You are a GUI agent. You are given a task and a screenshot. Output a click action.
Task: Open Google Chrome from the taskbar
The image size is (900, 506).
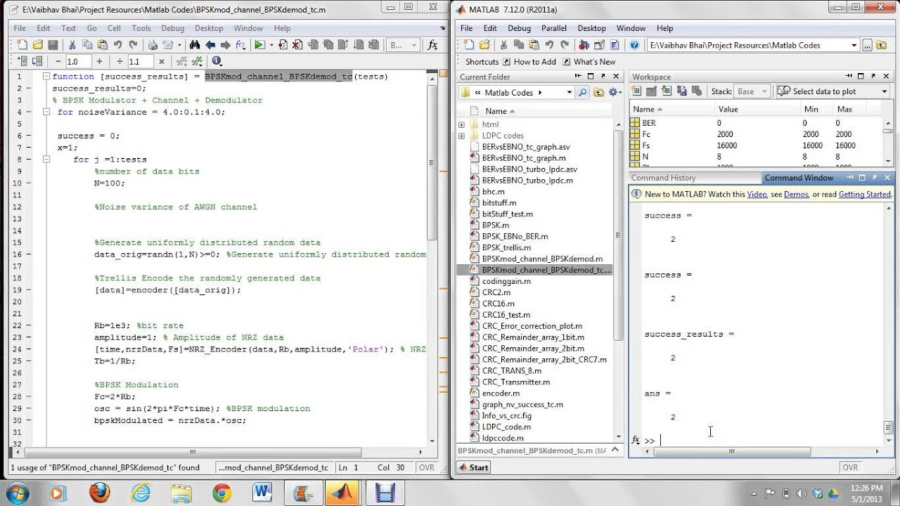click(x=221, y=493)
